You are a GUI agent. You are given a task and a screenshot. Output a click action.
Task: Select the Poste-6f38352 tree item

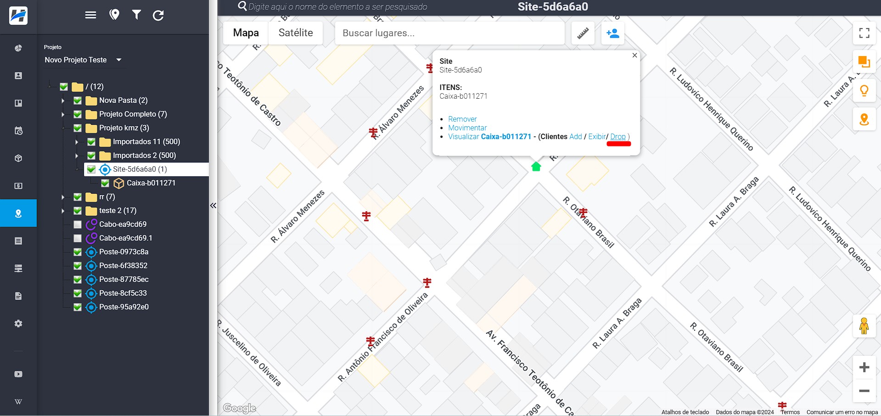tap(123, 266)
